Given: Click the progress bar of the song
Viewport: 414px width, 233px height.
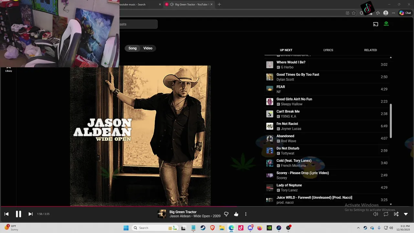Looking at the screenshot, I should (x=207, y=206).
